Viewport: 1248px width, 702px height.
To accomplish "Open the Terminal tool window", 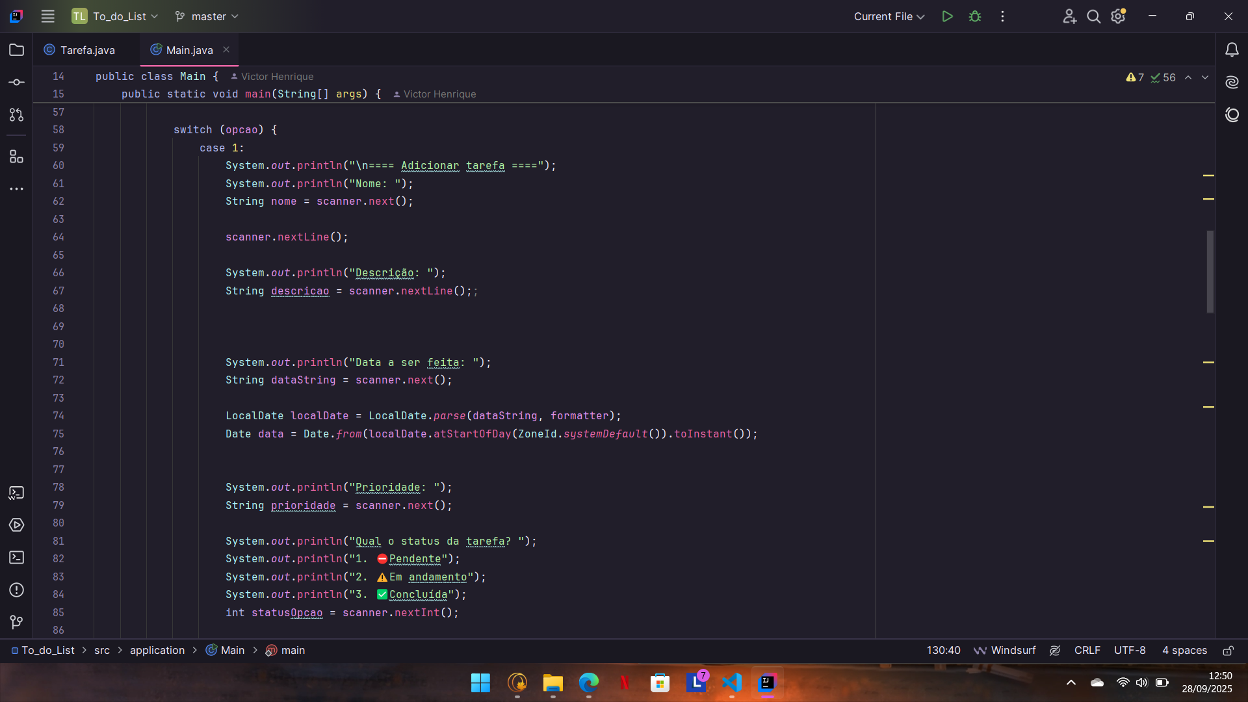I will click(16, 558).
